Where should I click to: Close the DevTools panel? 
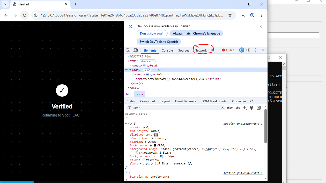pos(263,50)
